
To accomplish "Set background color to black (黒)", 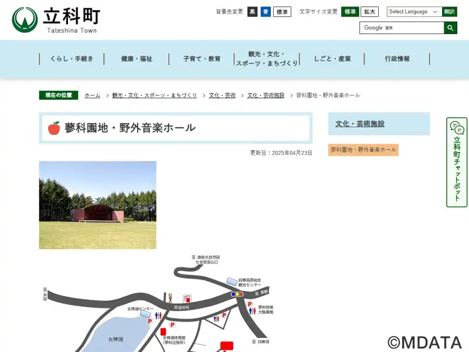I will pos(252,12).
